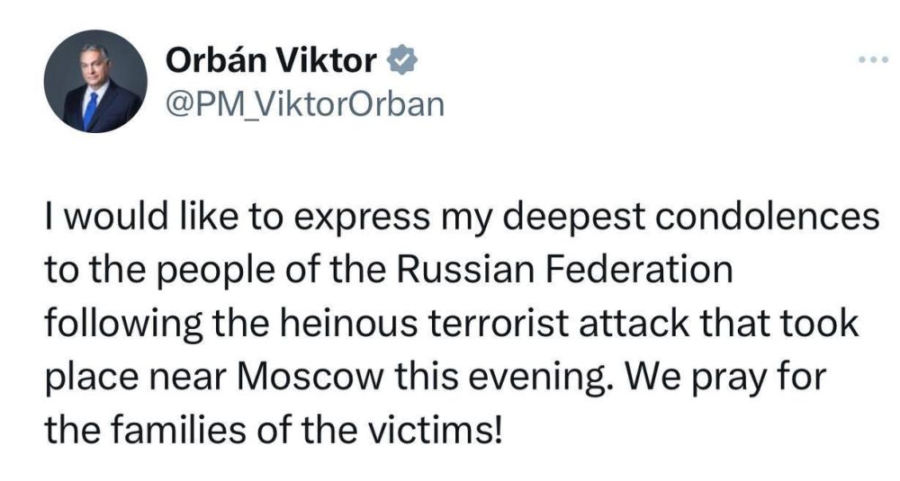900x481 pixels.
Task: Select the words "Russian Federation" in the tweet
Action: click(565, 269)
